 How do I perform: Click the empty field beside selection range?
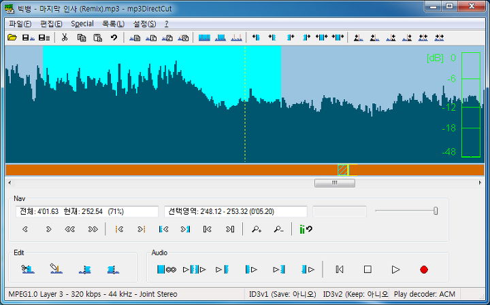[340, 211]
